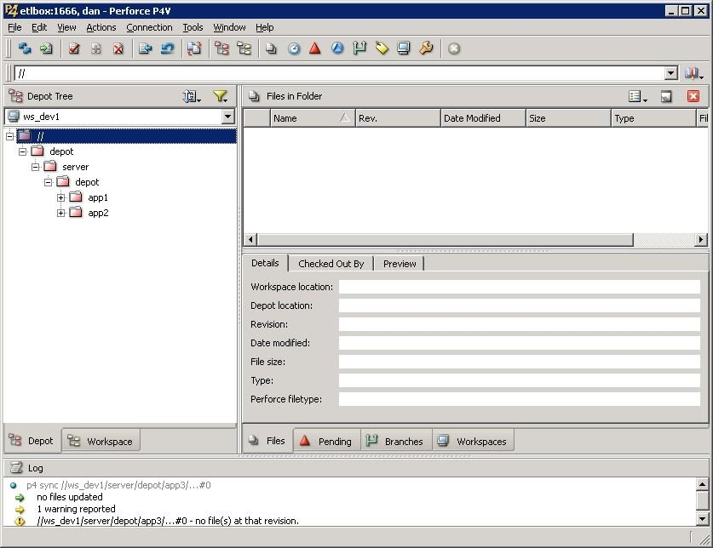Sort by the Date Modified column header

point(483,118)
